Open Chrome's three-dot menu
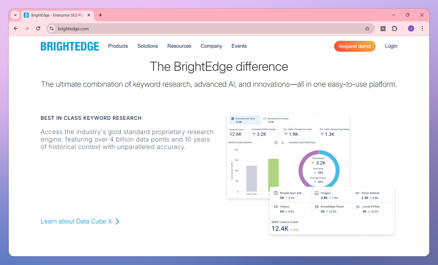 422,28
